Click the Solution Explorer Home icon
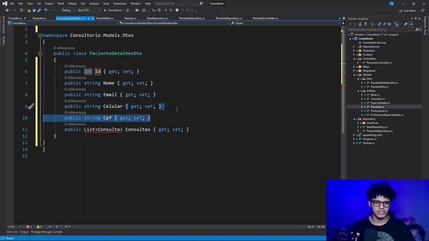429x241 pixels. tap(360, 24)
